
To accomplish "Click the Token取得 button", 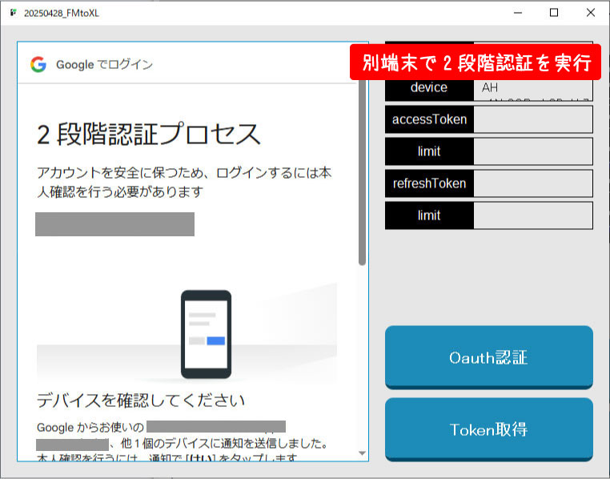I will pos(489,429).
